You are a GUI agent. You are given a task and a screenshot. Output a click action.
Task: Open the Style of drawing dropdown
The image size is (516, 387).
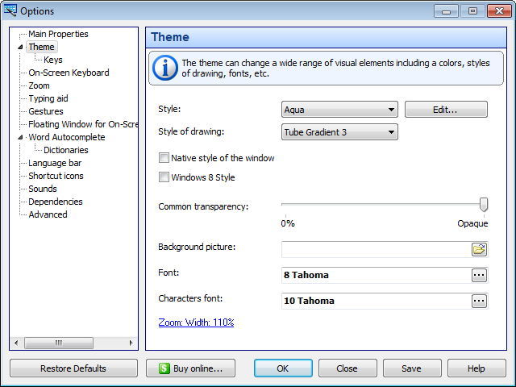339,132
